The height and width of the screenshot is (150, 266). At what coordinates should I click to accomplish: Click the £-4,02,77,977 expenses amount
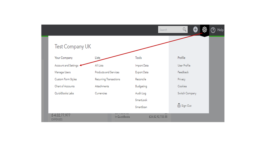[61, 115]
